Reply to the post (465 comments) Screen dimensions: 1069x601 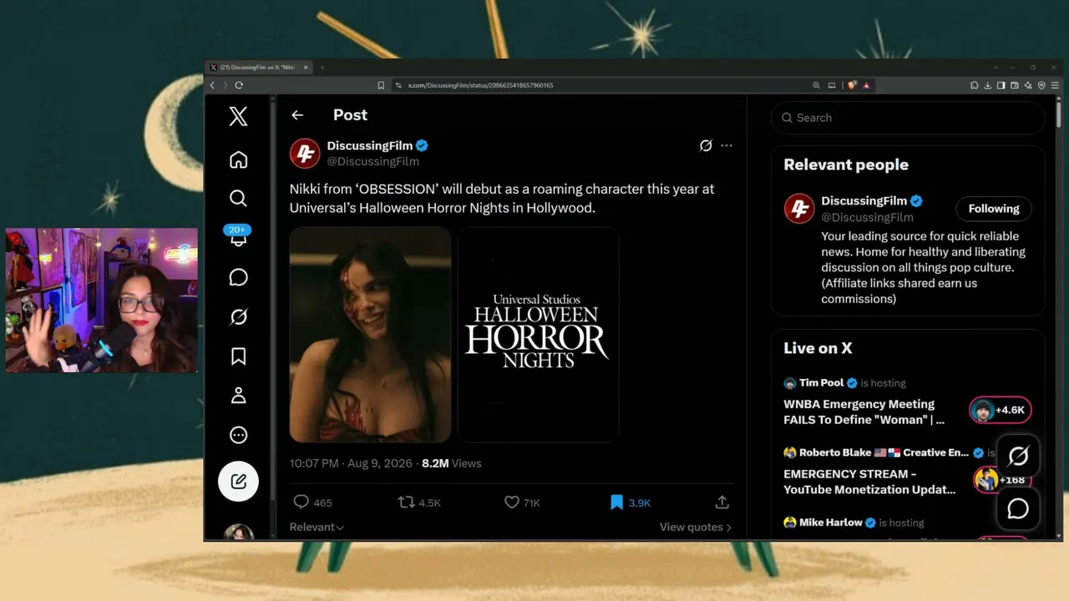[x=312, y=503]
